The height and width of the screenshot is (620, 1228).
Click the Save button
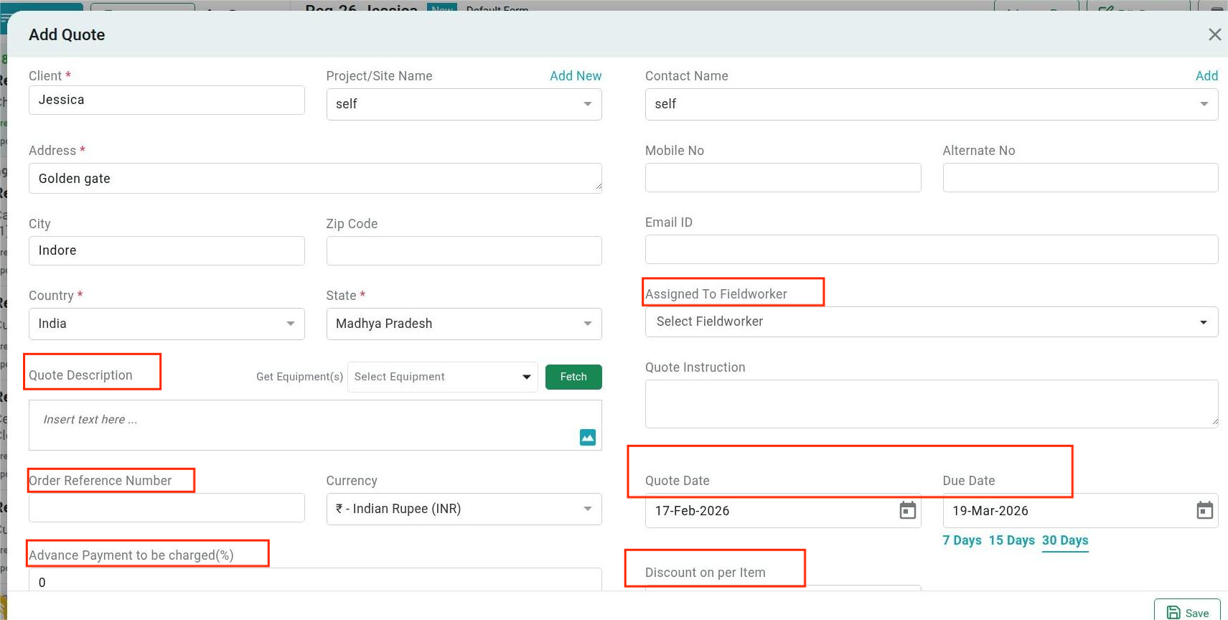(1187, 612)
